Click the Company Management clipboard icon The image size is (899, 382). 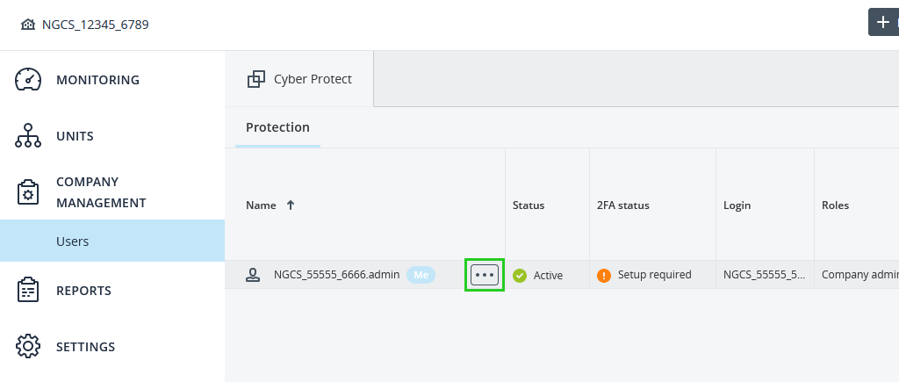point(29,192)
